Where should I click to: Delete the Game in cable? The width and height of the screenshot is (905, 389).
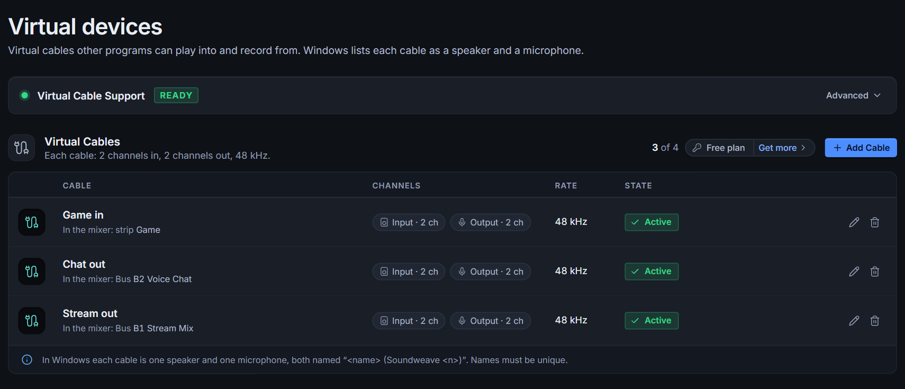pos(875,222)
